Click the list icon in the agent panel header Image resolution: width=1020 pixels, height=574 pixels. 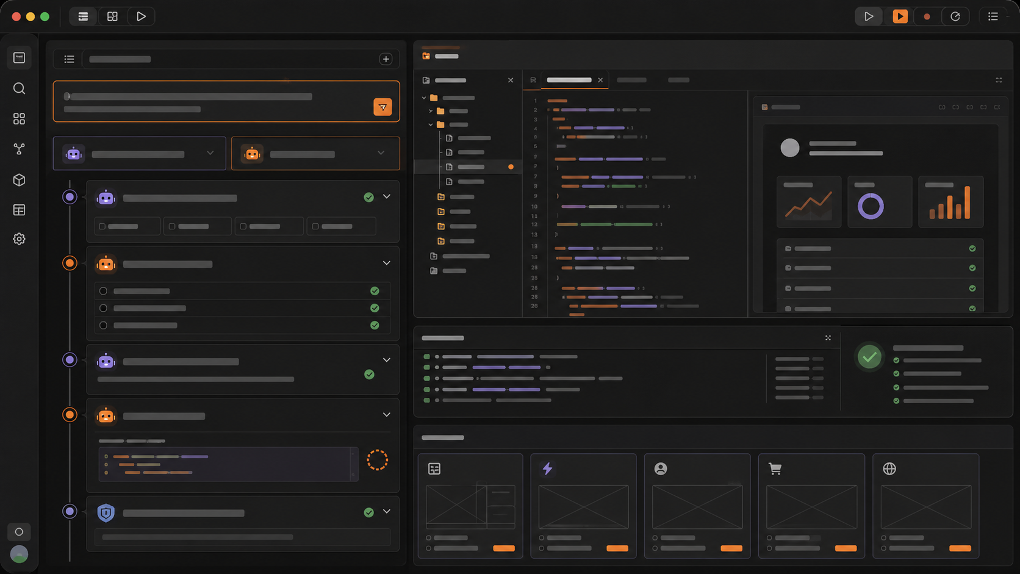pyautogui.click(x=69, y=59)
